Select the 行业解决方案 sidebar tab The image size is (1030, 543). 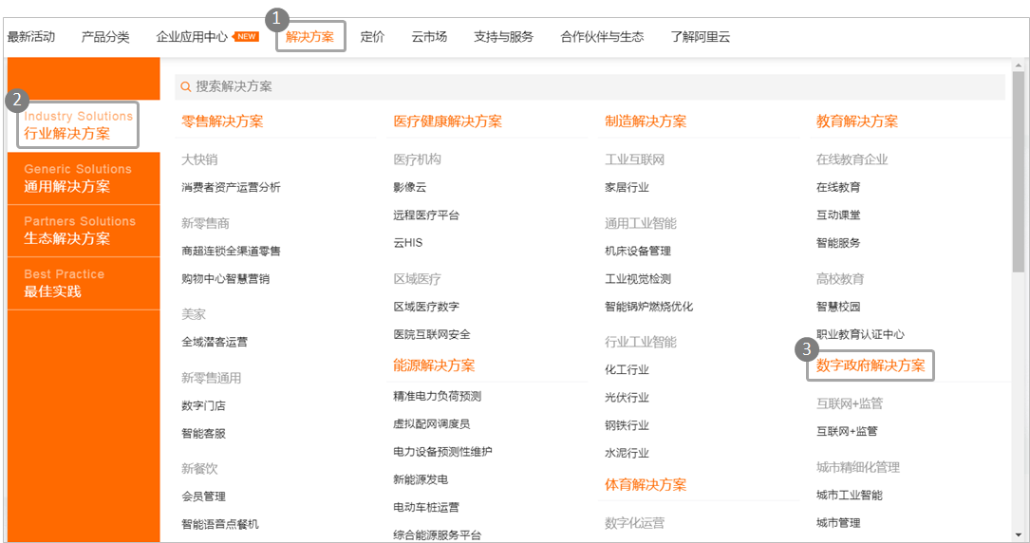click(84, 125)
